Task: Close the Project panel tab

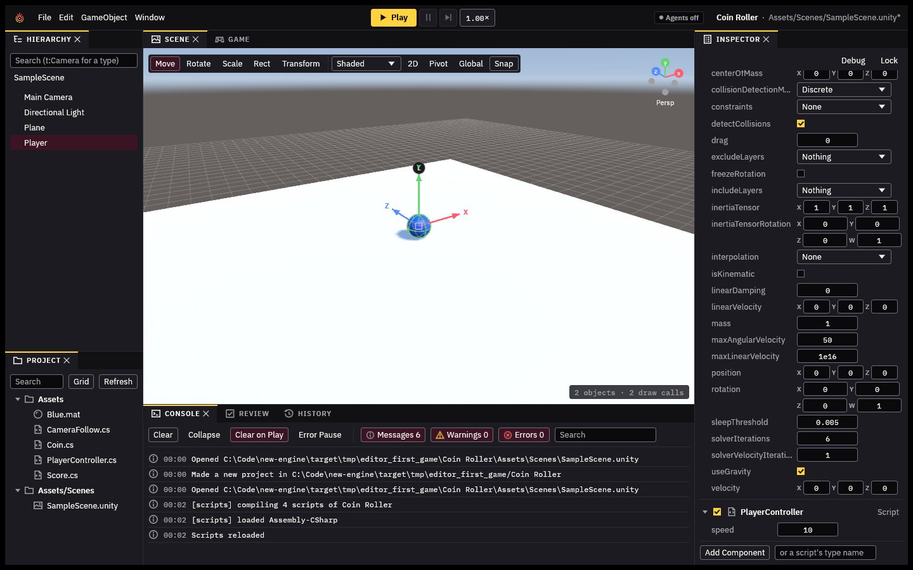Action: [x=67, y=360]
